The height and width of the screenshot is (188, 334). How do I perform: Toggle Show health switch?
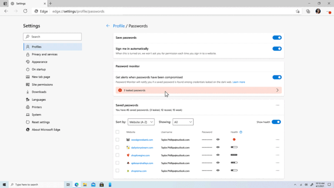click(x=276, y=122)
